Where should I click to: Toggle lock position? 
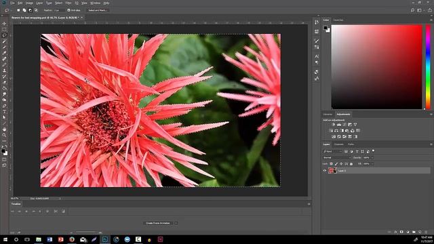pyautogui.click(x=341, y=164)
